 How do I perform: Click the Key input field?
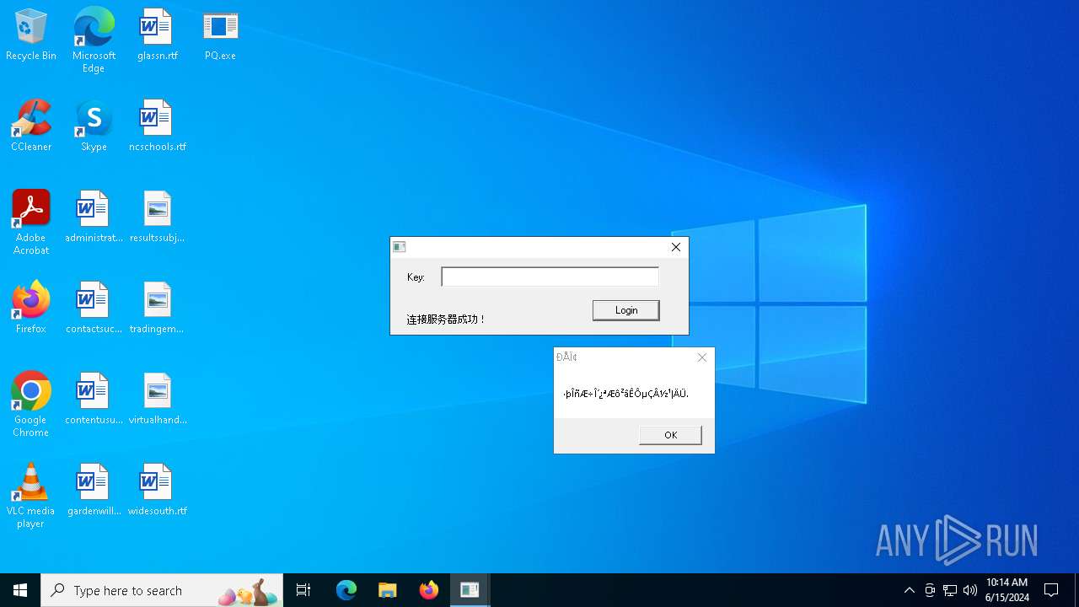click(x=550, y=277)
